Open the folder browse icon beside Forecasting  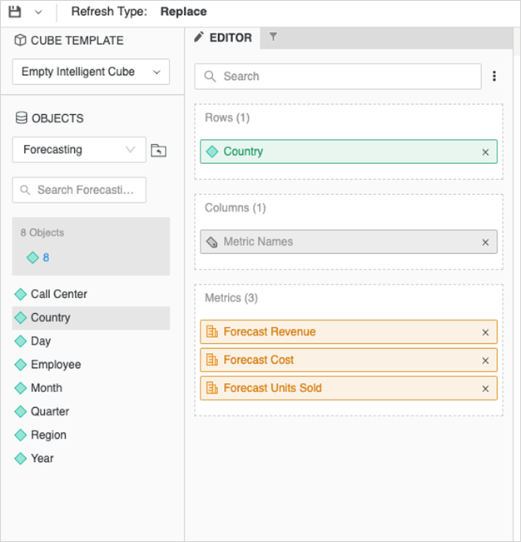[158, 151]
